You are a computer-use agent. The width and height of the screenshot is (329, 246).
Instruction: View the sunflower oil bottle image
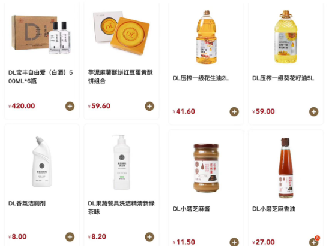[x=286, y=37]
